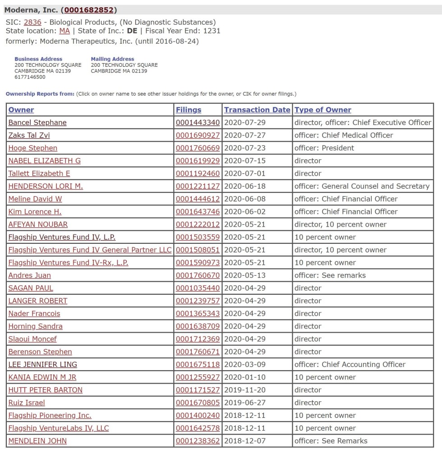The image size is (442, 454).
Task: Open owner Bancel Stephane
Action: pos(37,122)
